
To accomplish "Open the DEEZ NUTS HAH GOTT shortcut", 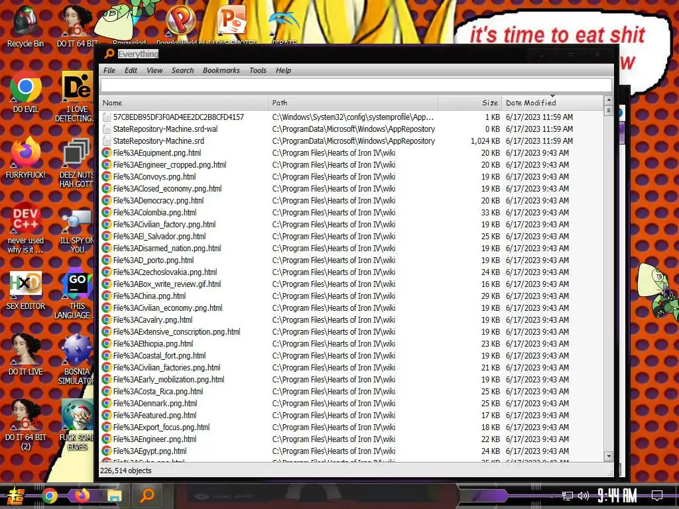I will click(76, 163).
